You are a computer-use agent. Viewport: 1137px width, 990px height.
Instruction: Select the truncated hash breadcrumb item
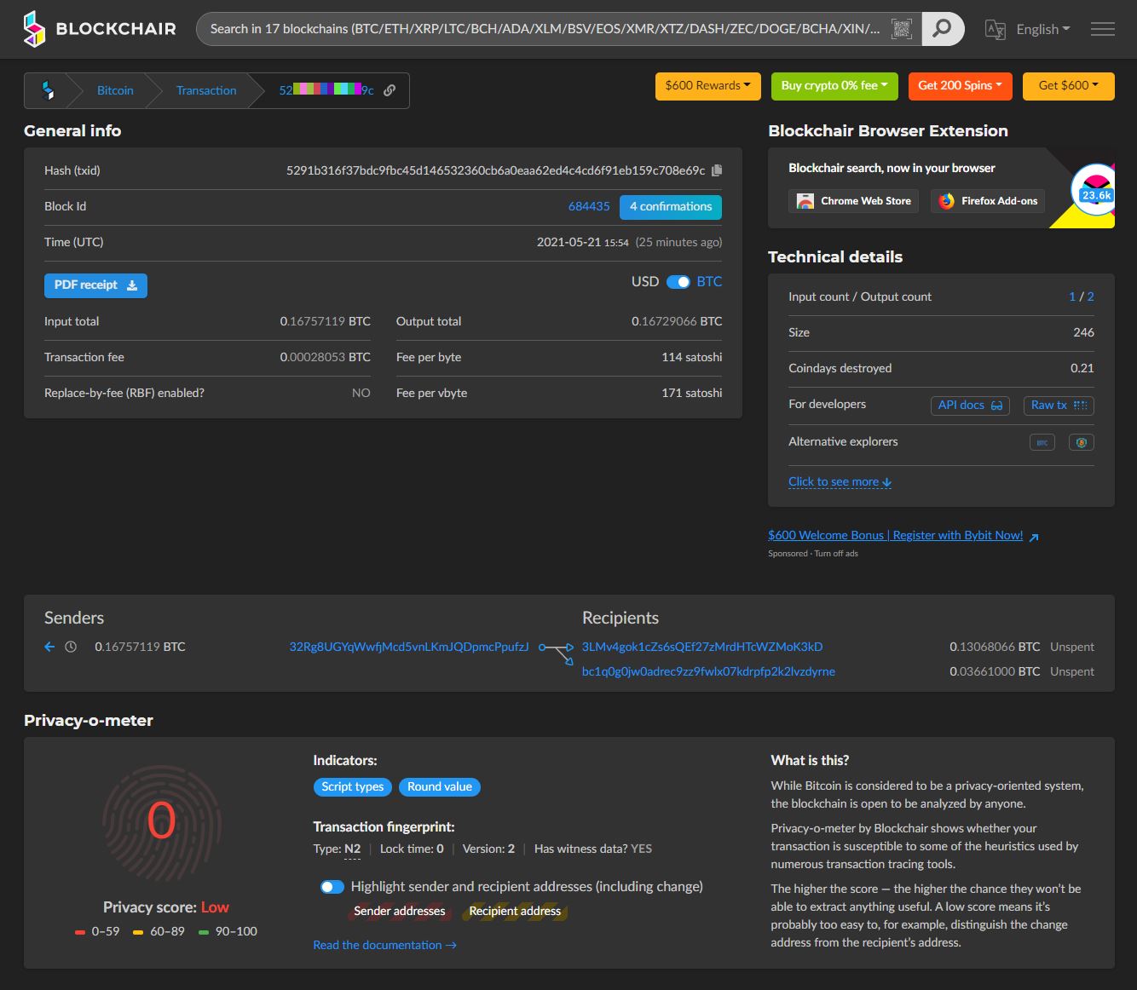point(326,90)
